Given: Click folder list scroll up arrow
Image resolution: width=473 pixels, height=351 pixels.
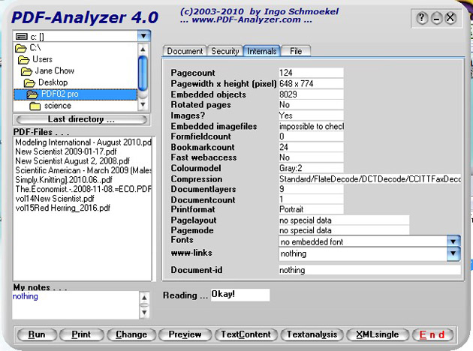Looking at the screenshot, I should 143,49.
